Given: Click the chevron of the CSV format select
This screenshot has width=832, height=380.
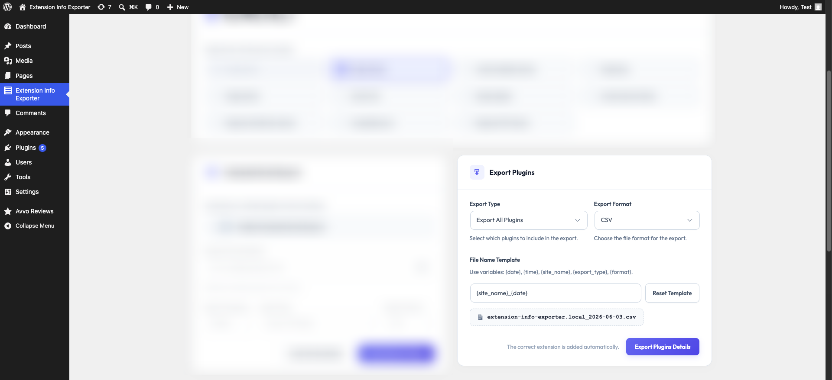Looking at the screenshot, I should pos(690,220).
